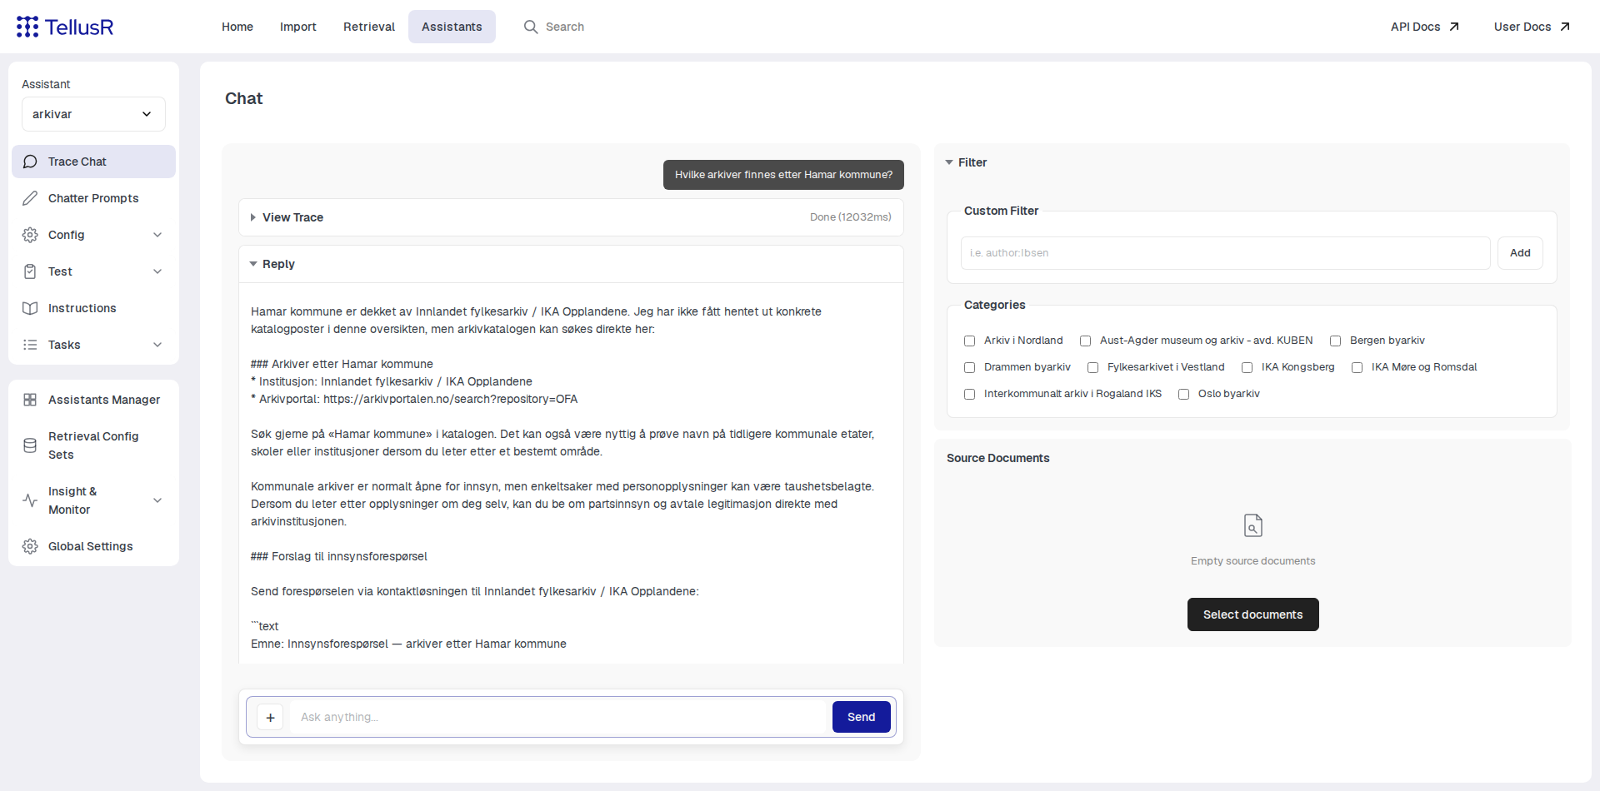Click the Config gear icon
The image size is (1600, 791).
point(30,235)
